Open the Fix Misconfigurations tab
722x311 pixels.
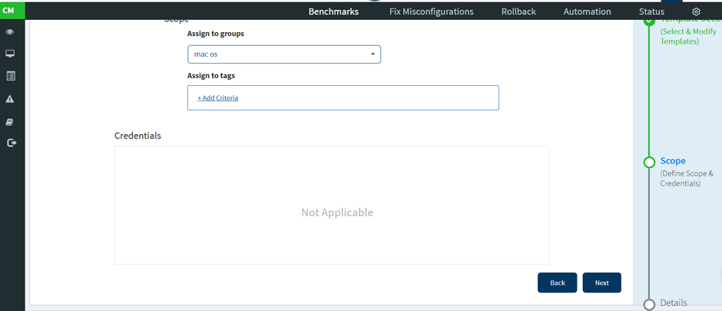[x=432, y=11]
